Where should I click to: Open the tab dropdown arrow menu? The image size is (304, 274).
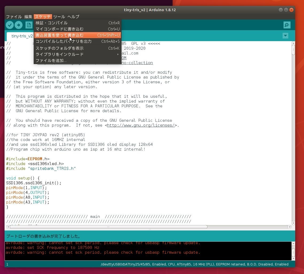(285, 36)
